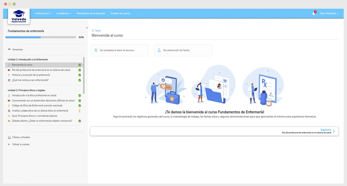
Task: Open Rol del profesional de enfermería lesson
Action: [41, 70]
